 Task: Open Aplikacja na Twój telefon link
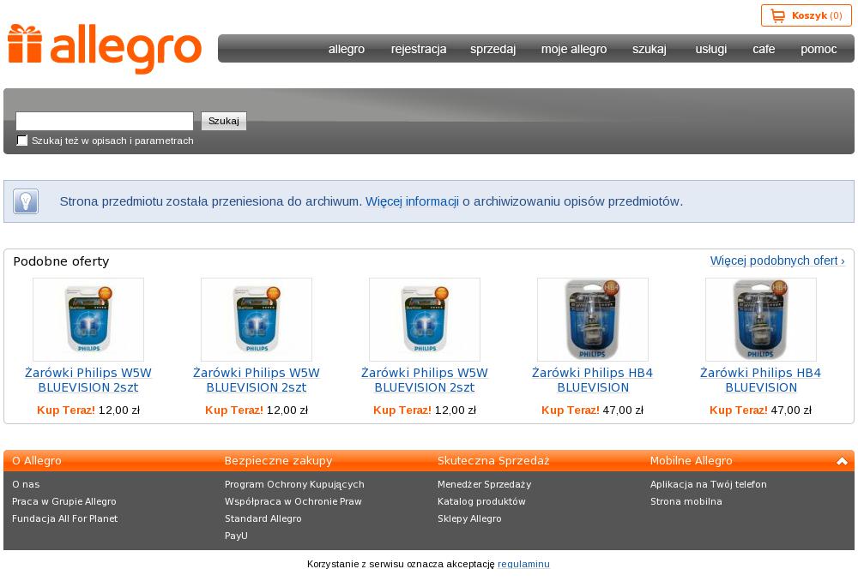tap(709, 484)
